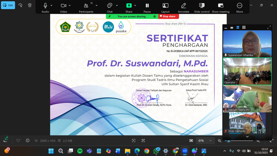The width and height of the screenshot is (277, 156).
Task: Mark photo as favorite with heart
Action: [18, 141]
